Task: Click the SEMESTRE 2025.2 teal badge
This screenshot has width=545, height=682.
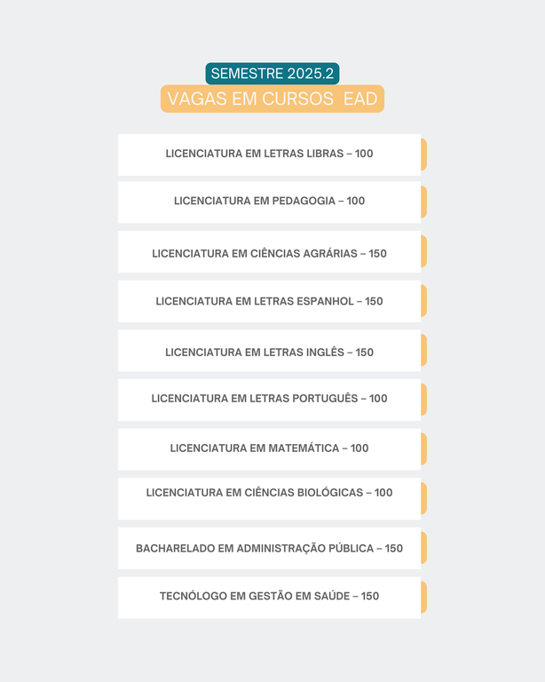Action: pos(272,74)
